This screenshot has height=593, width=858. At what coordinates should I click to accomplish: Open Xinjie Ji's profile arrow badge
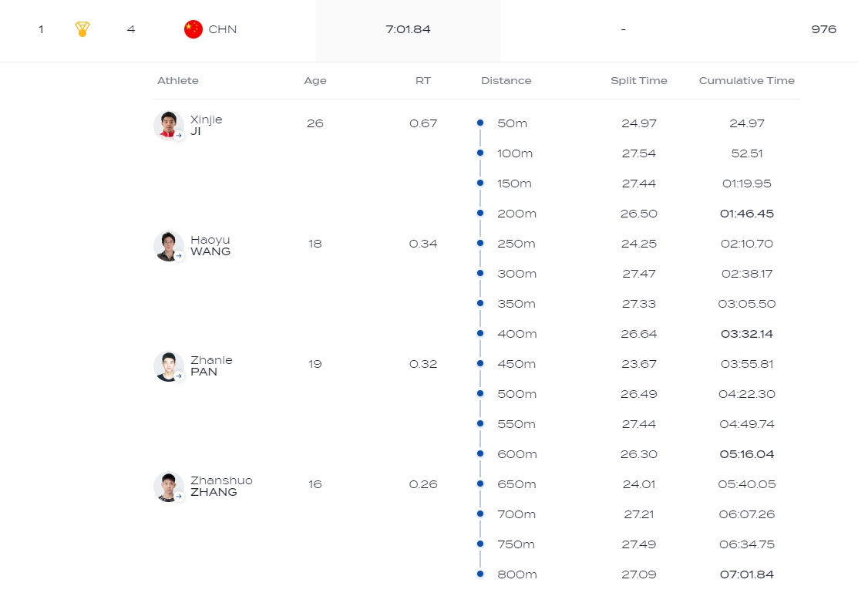pyautogui.click(x=179, y=135)
